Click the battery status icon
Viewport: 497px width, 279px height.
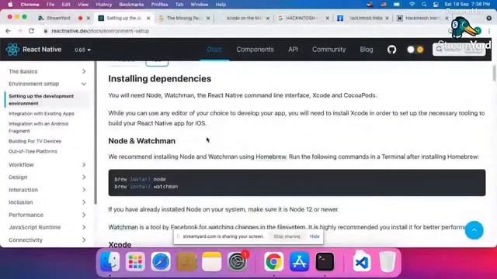(397, 5)
